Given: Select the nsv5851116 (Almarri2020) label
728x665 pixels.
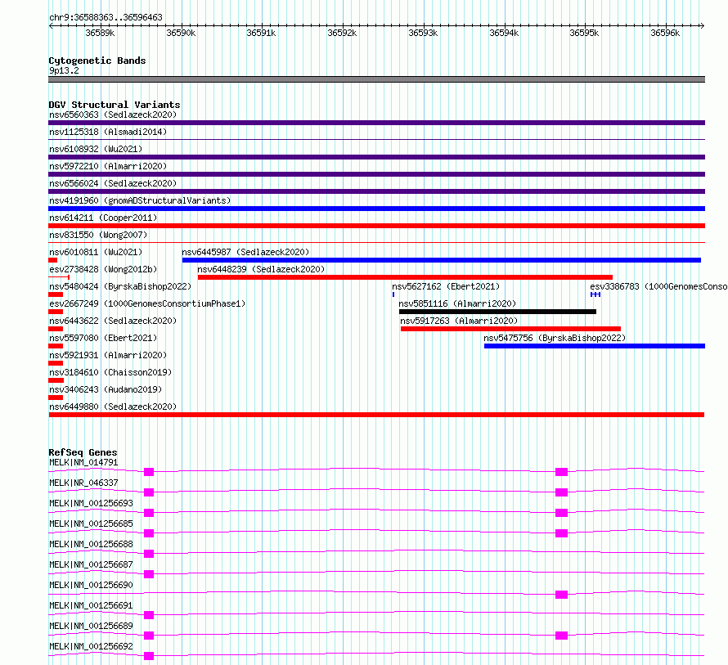Looking at the screenshot, I should coord(457,303).
